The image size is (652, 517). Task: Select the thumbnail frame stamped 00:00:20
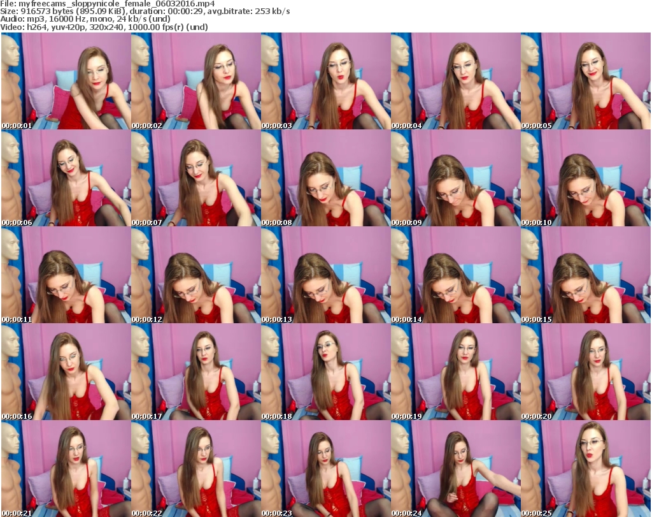[586, 372]
